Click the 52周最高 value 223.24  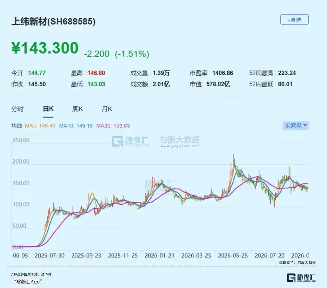pos(287,73)
